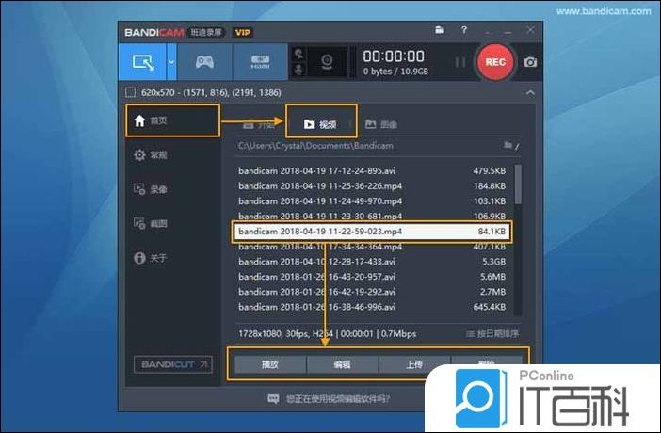The width and height of the screenshot is (661, 433).
Task: Select the file ending 16-42-19-292.avi
Action: click(372, 292)
